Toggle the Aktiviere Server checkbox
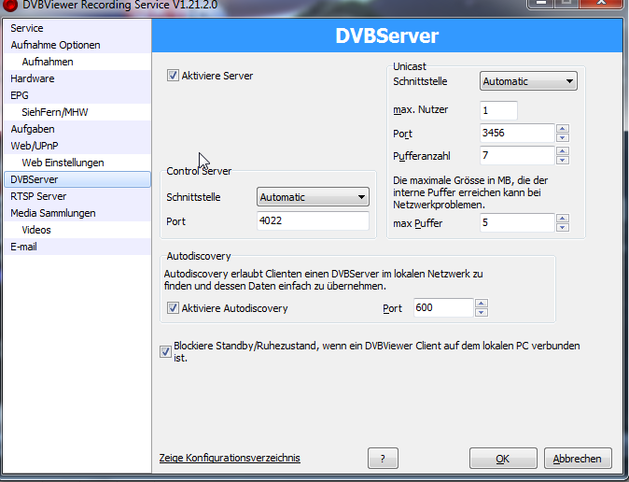Viewport: 629px width, 482px height. 174,76
